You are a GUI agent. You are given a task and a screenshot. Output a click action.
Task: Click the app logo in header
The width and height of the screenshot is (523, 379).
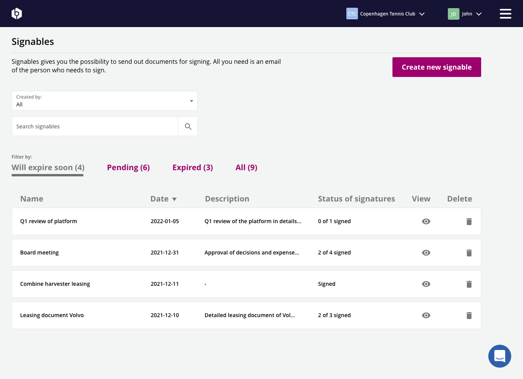[17, 14]
